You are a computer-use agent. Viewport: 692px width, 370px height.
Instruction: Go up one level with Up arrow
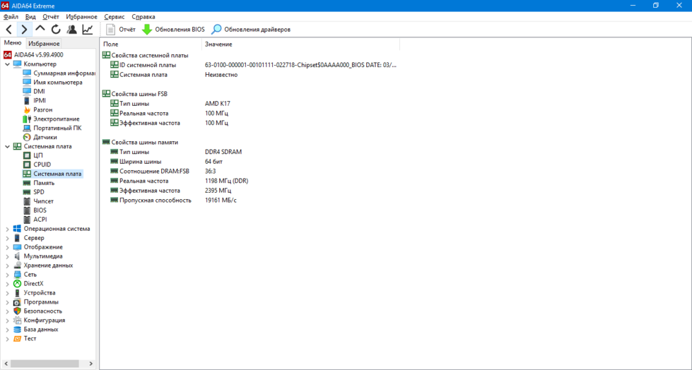coord(40,30)
